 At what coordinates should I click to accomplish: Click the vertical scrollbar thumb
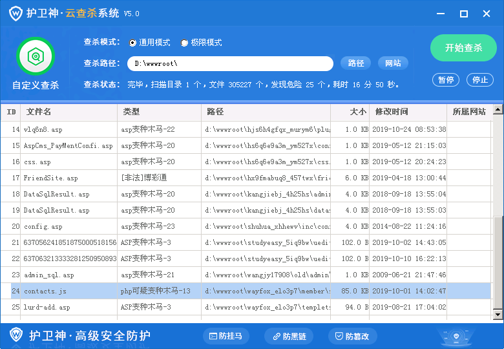point(498,263)
